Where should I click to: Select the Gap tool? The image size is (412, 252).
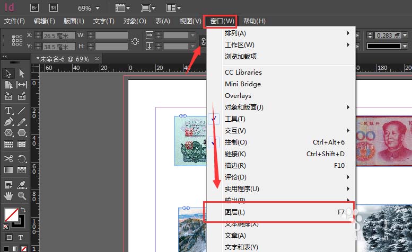22,85
